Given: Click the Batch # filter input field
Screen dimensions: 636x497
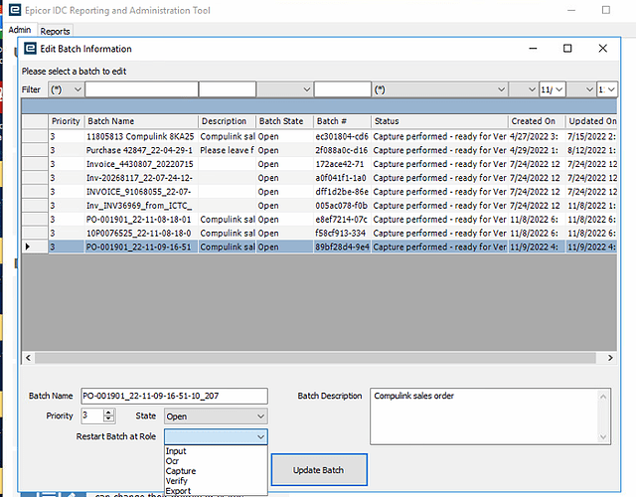Looking at the screenshot, I should pos(342,89).
